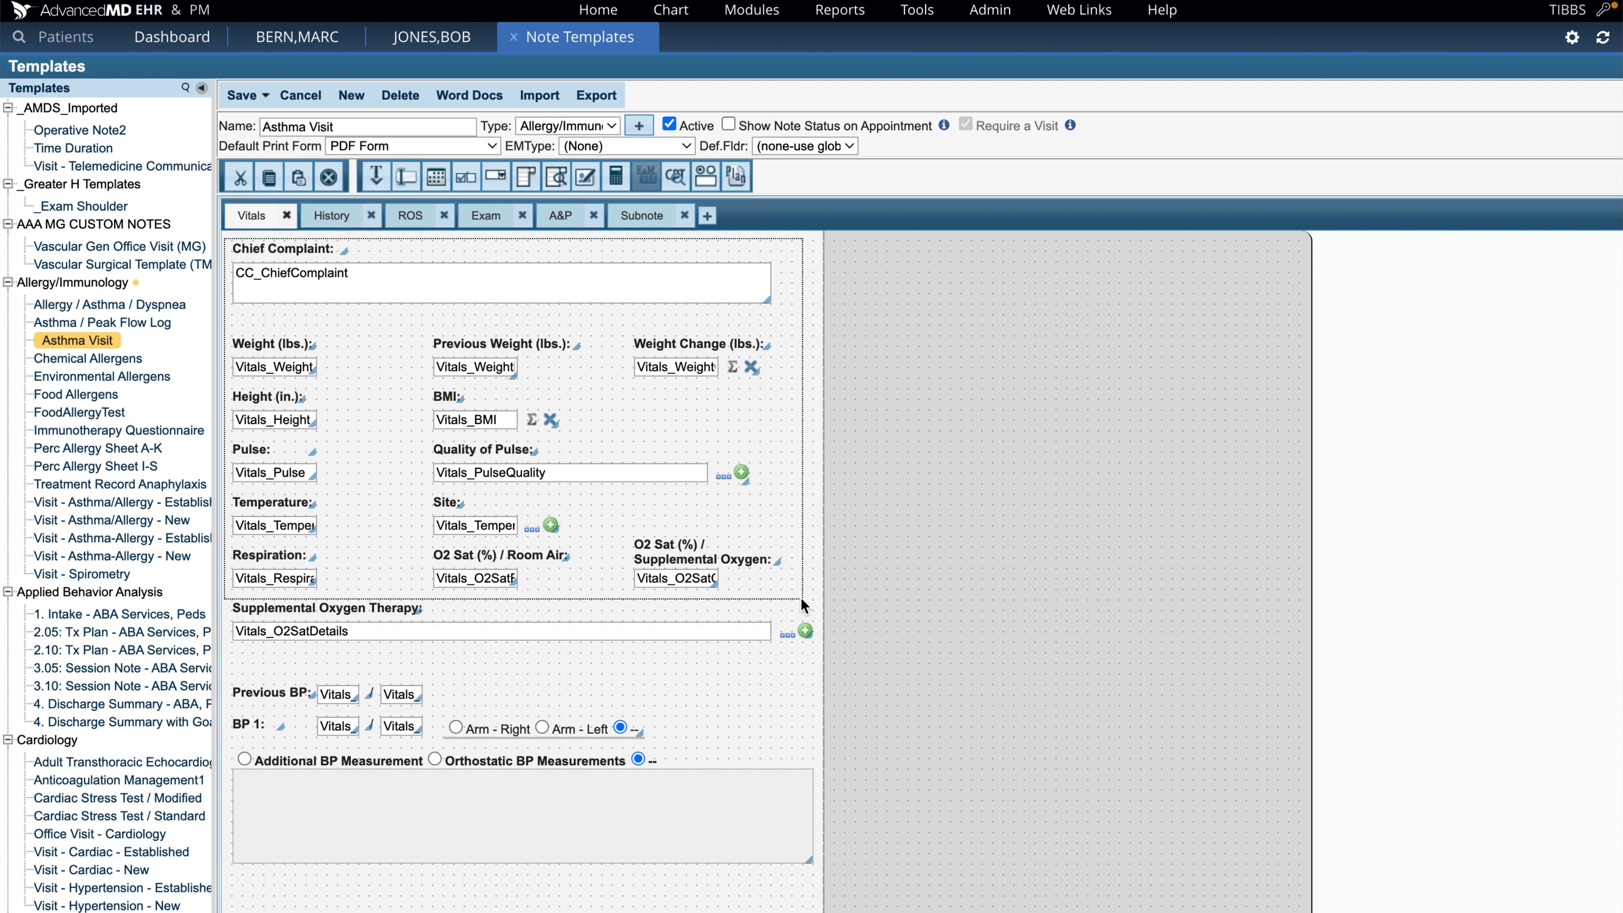Click green plus icon beside Vitals_O2SatDetails
Image resolution: width=1623 pixels, height=913 pixels.
pos(805,631)
